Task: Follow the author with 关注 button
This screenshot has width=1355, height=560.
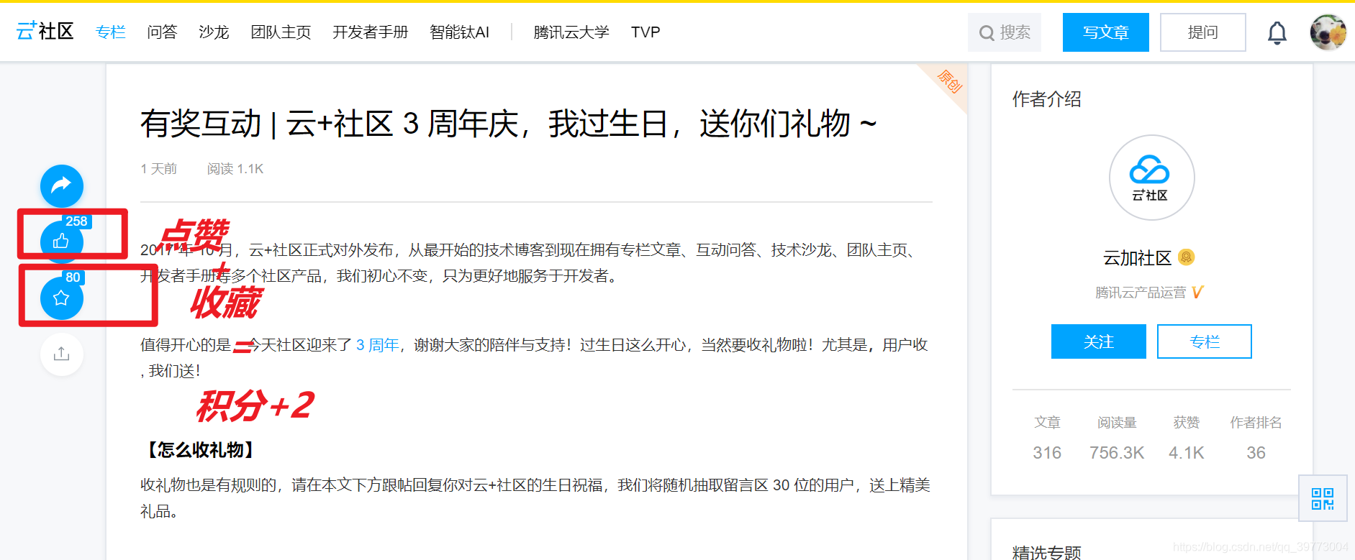Action: tap(1098, 341)
